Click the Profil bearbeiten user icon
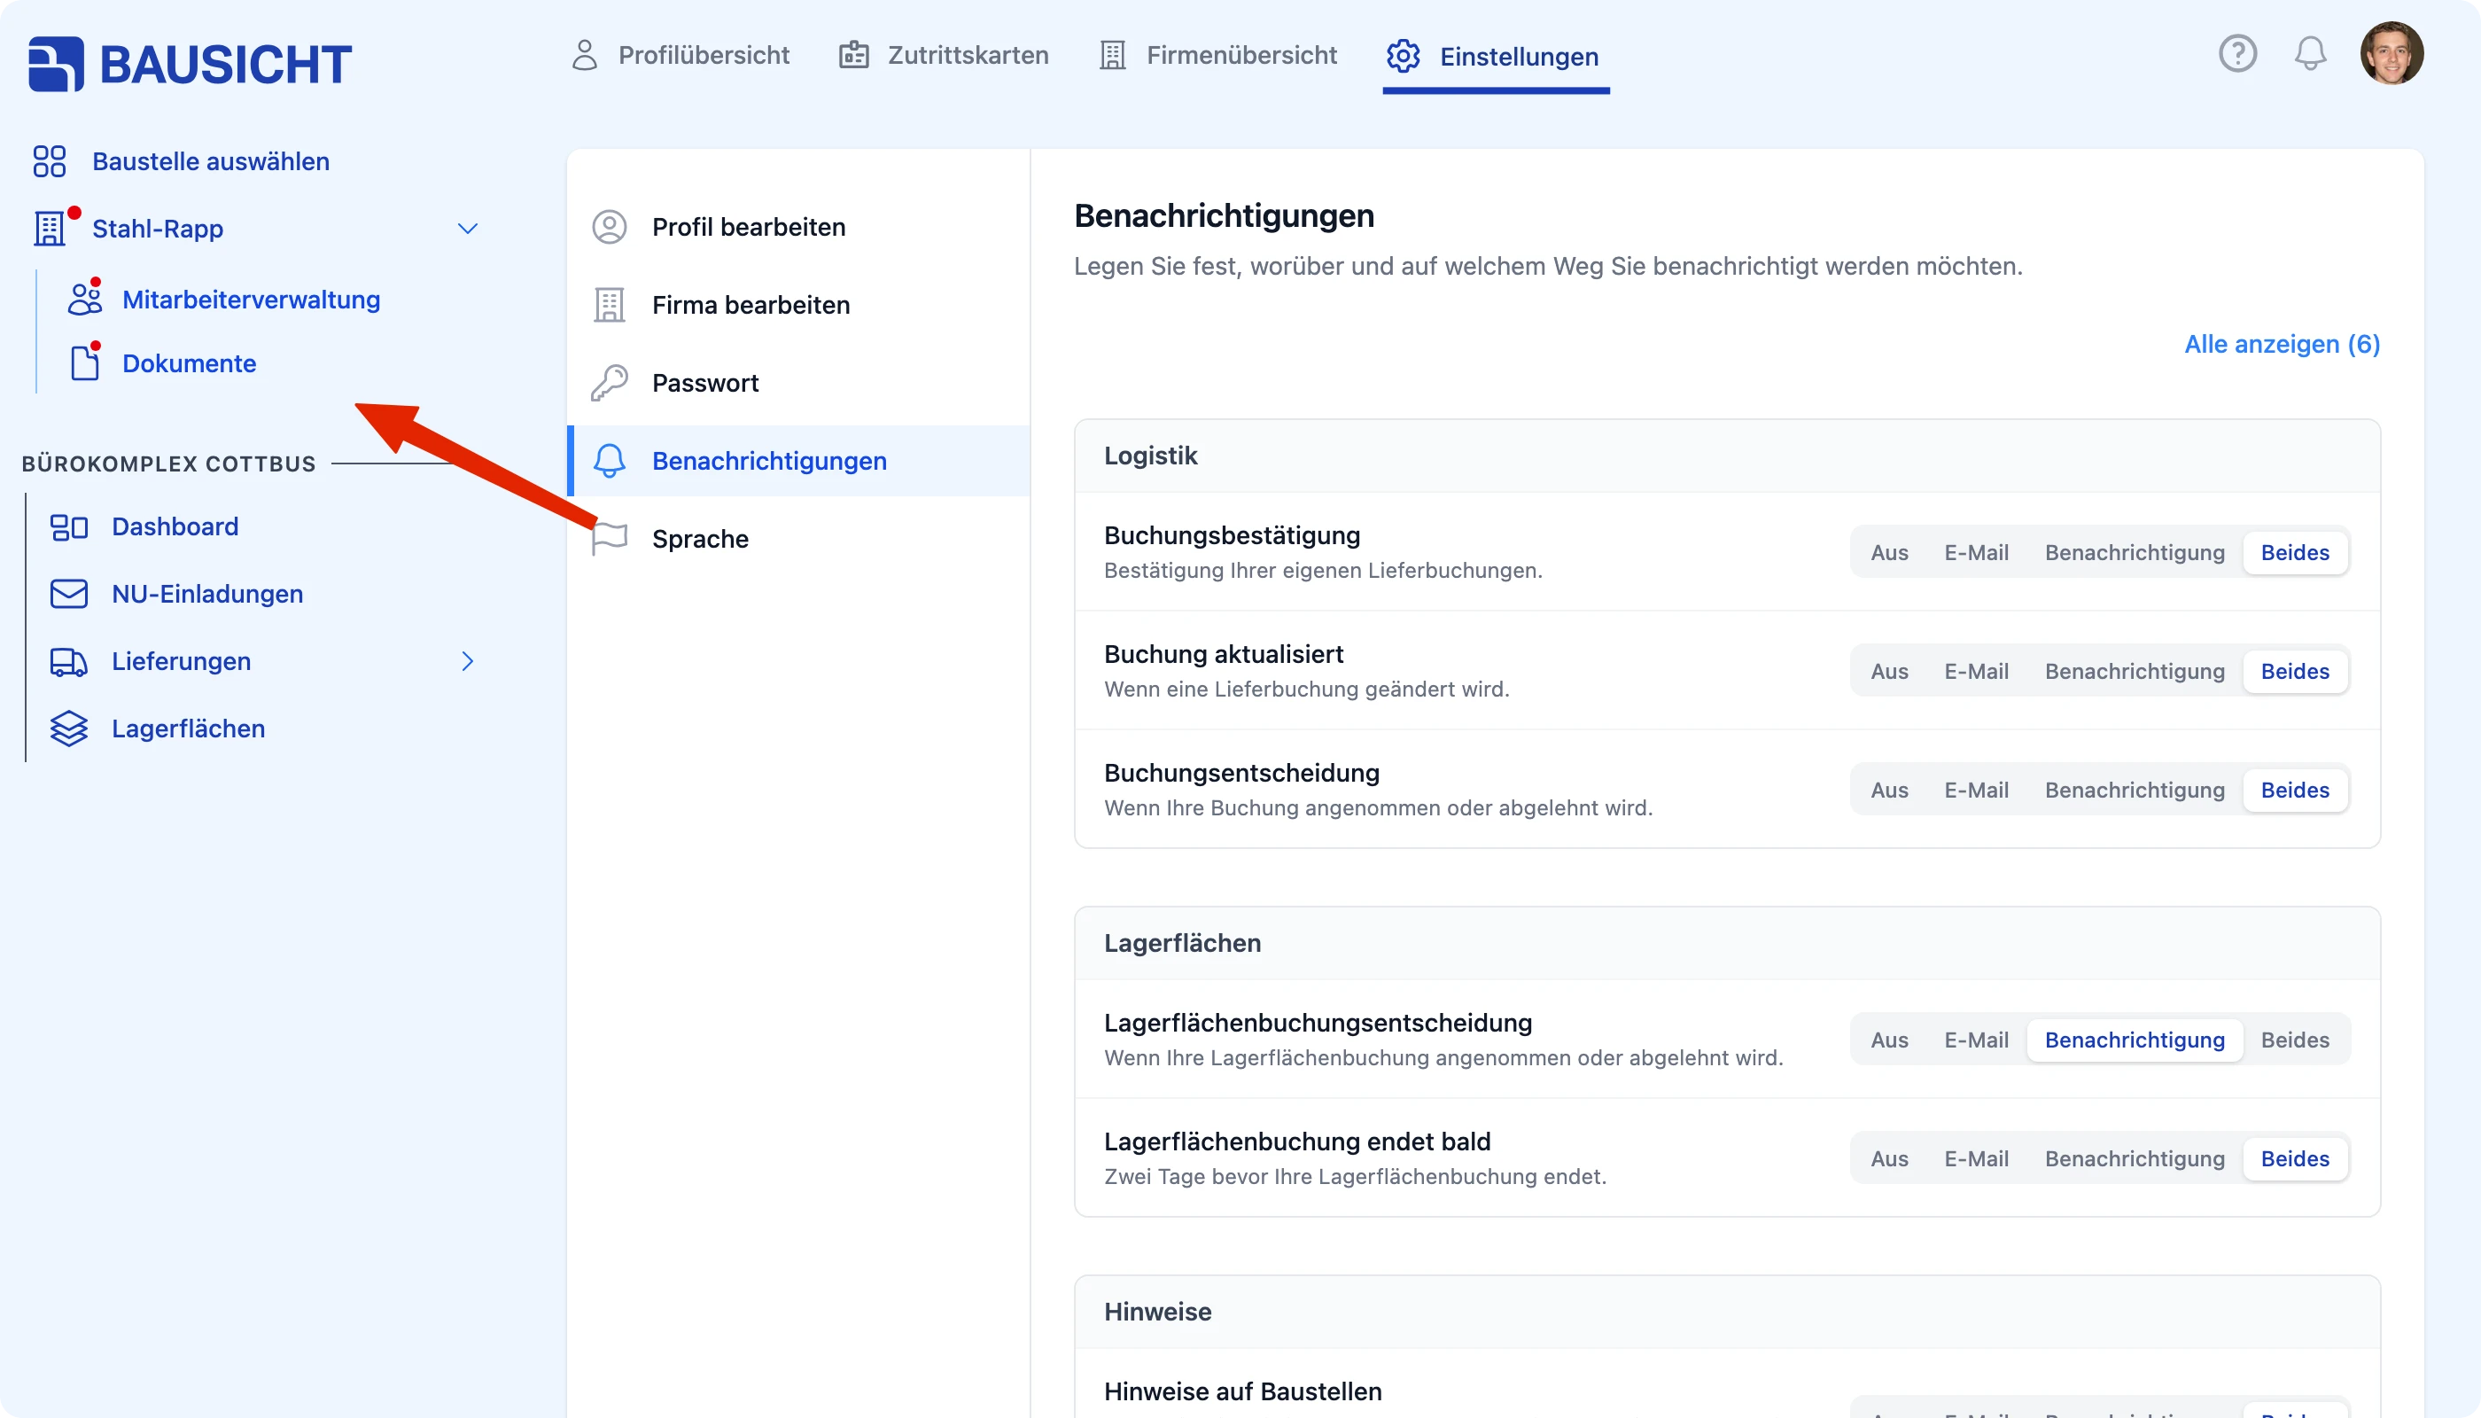This screenshot has width=2481, height=1418. [x=610, y=227]
